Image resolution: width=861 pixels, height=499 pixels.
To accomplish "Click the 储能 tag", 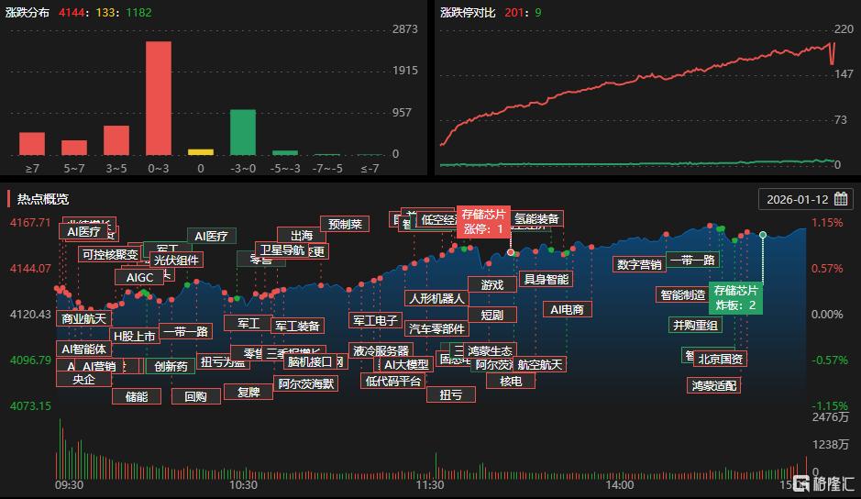I will (x=137, y=396).
